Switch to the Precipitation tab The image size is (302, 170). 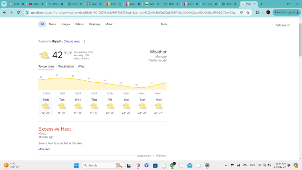click(66, 67)
